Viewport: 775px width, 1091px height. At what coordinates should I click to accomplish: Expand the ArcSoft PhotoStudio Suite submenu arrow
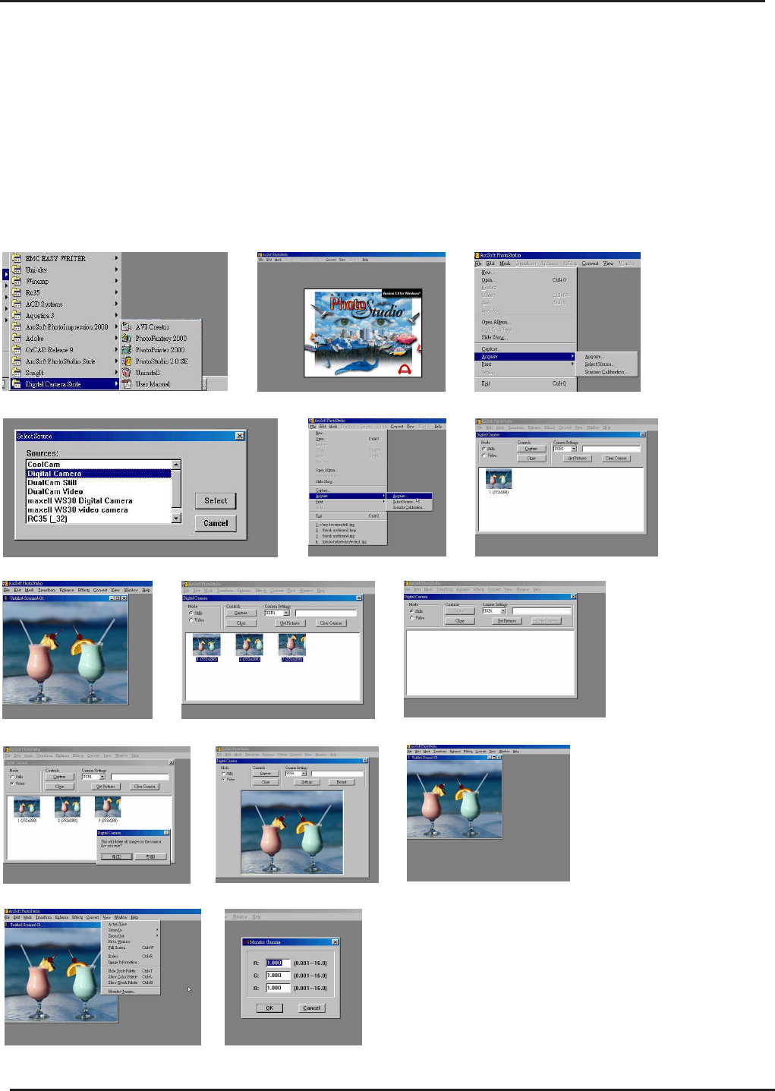117,361
